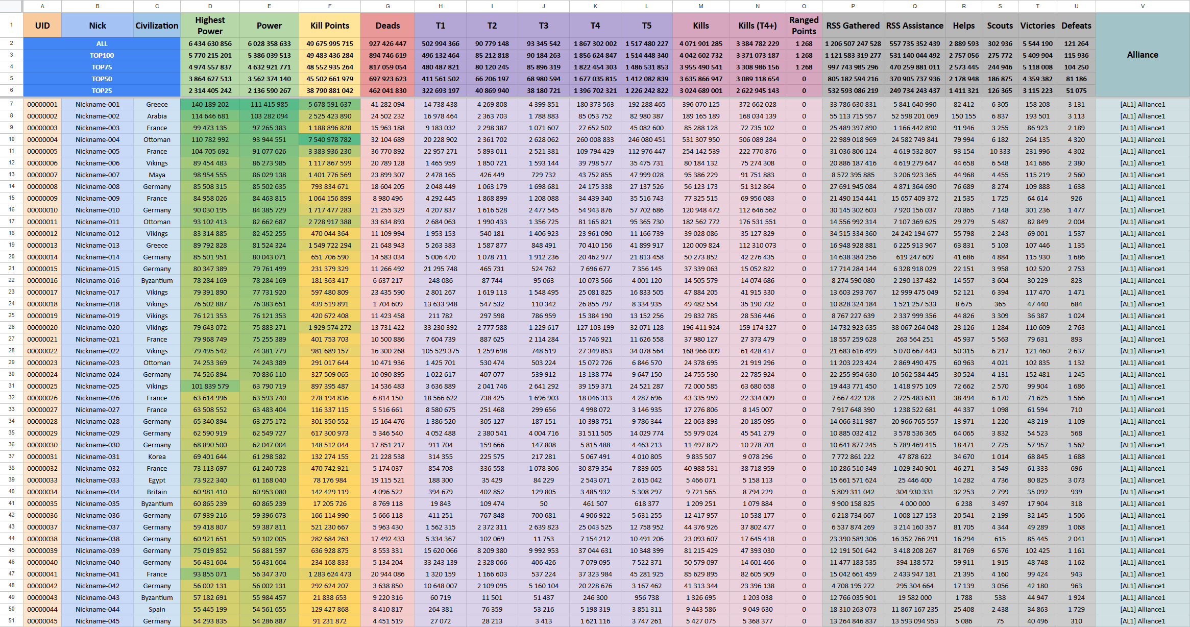Select the Defeats header cell

pos(1076,26)
